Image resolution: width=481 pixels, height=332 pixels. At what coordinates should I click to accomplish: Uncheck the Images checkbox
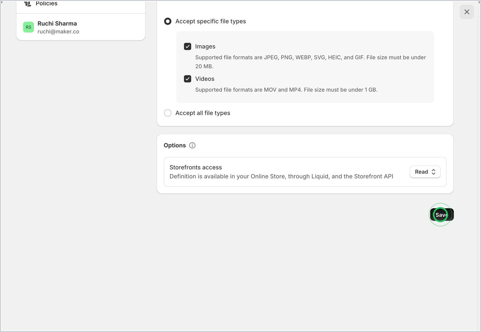click(x=188, y=46)
